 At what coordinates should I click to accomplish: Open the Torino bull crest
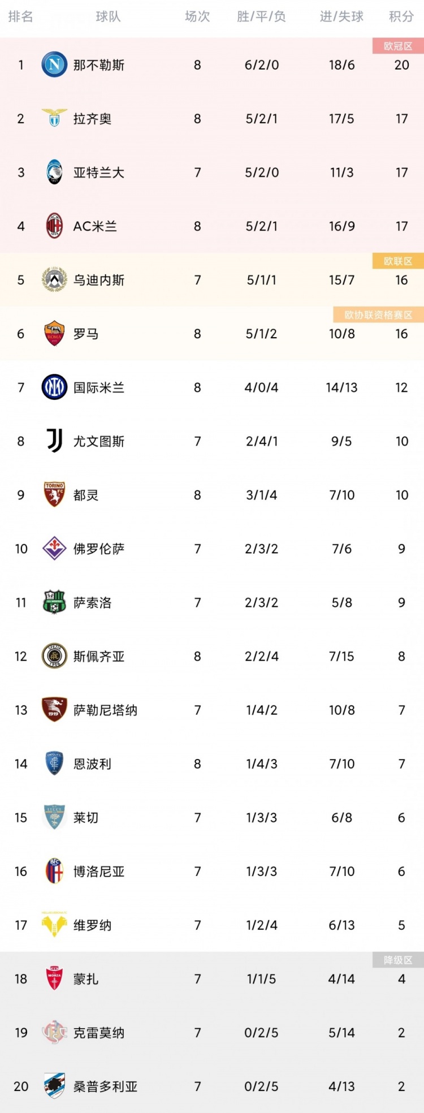point(55,494)
